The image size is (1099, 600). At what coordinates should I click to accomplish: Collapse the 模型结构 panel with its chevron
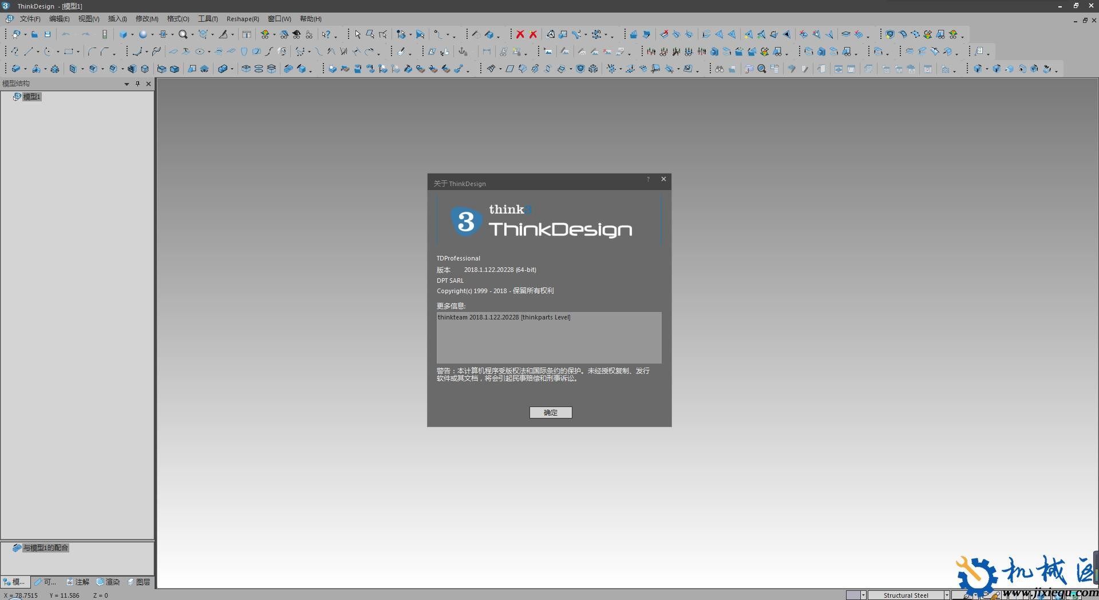point(126,84)
